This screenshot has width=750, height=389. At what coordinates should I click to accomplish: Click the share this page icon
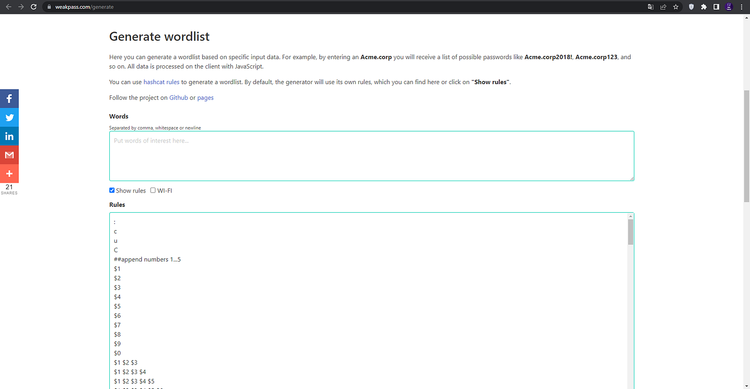pyautogui.click(x=663, y=7)
